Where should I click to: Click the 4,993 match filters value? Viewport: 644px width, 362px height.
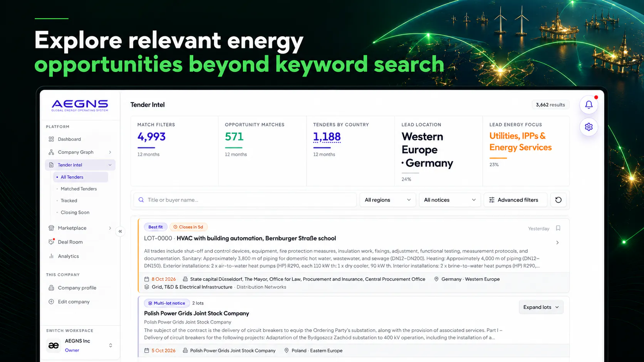[151, 137]
